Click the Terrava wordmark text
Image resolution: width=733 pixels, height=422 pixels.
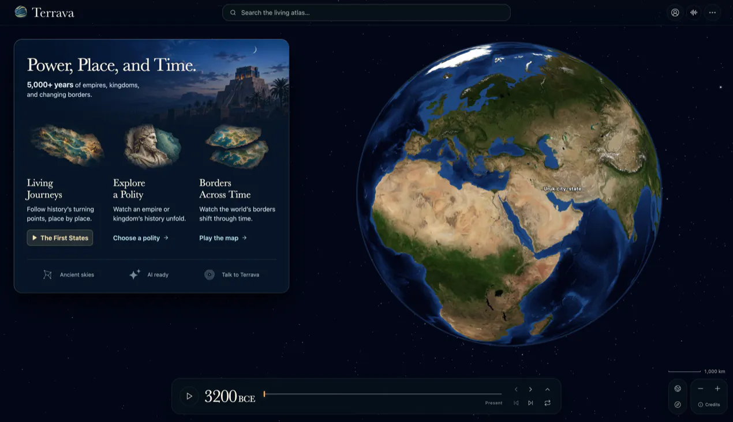pyautogui.click(x=53, y=13)
